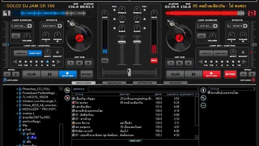259x146 pixels.
Task: Click deck 1 CUE button
Action: click(x=32, y=74)
